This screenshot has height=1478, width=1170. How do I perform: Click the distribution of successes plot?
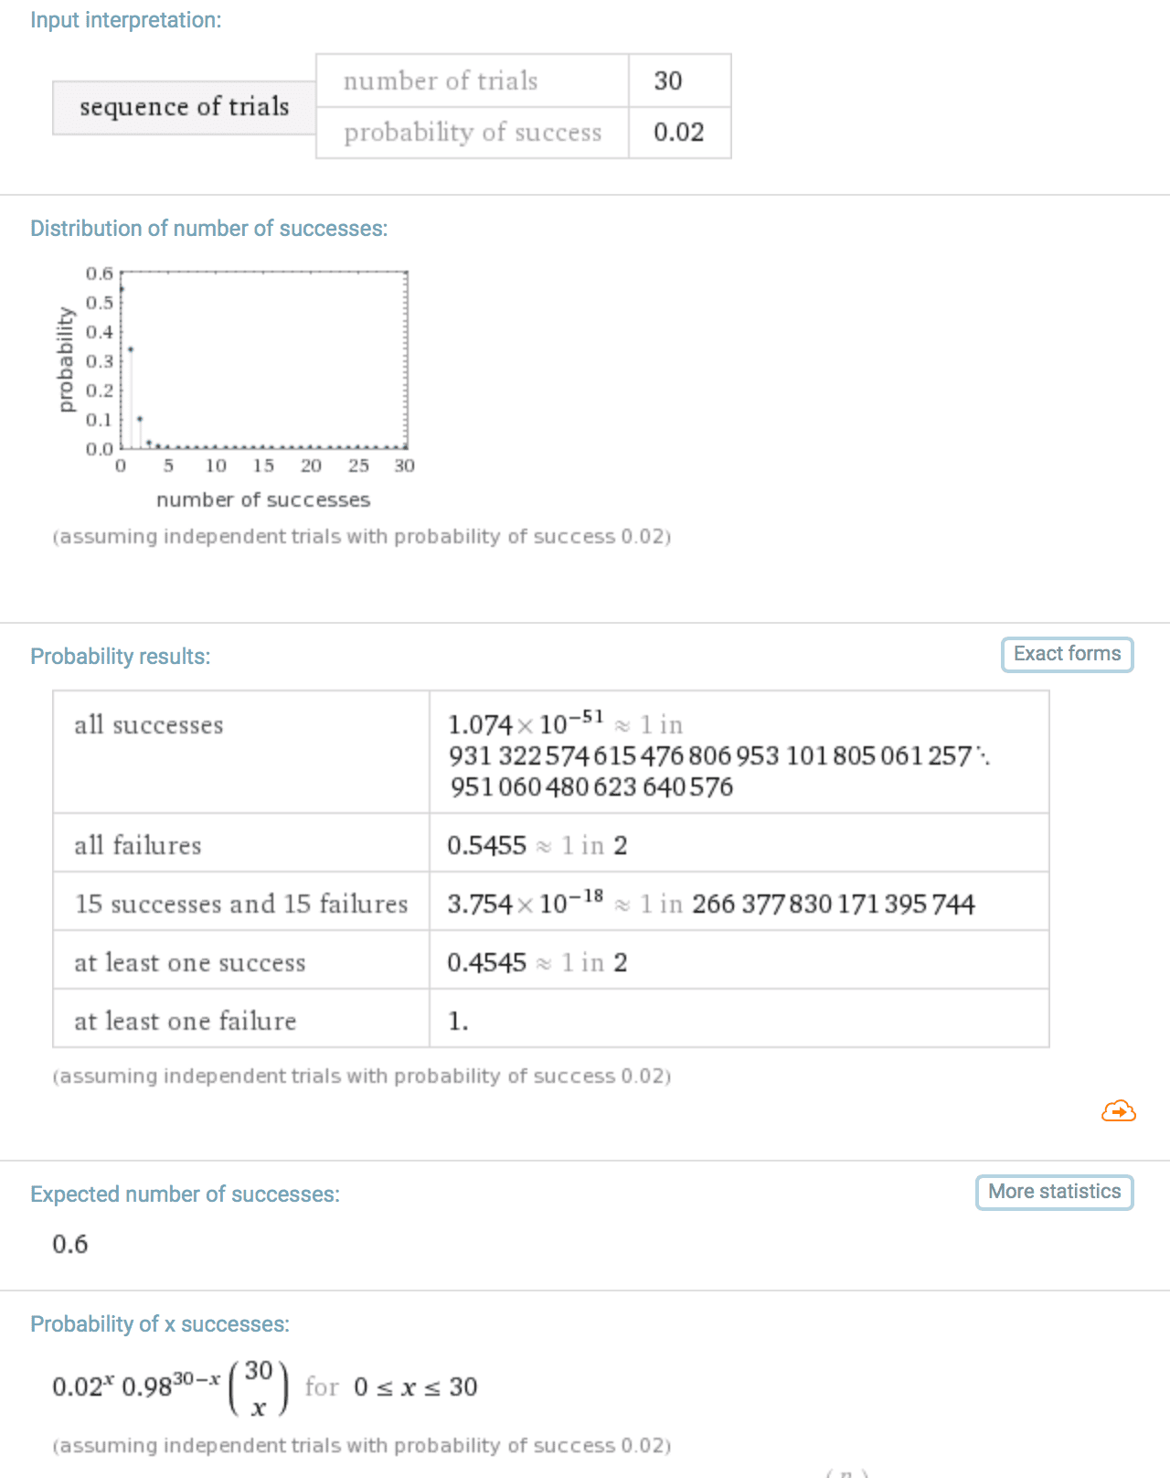click(263, 360)
